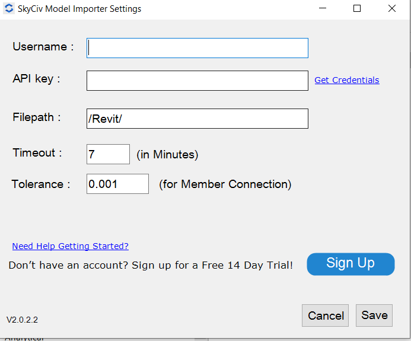Cancel the settings changes
The height and width of the screenshot is (341, 411).
326,315
